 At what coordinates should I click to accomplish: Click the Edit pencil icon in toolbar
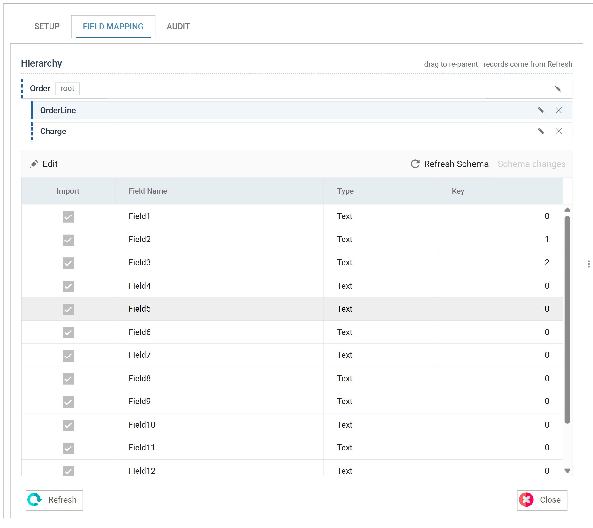34,164
